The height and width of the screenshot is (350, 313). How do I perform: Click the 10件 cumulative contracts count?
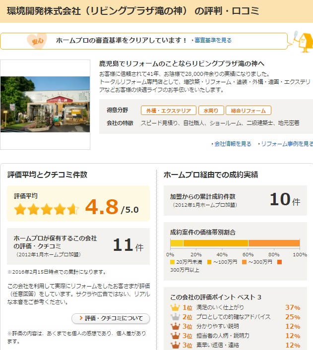click(x=285, y=199)
